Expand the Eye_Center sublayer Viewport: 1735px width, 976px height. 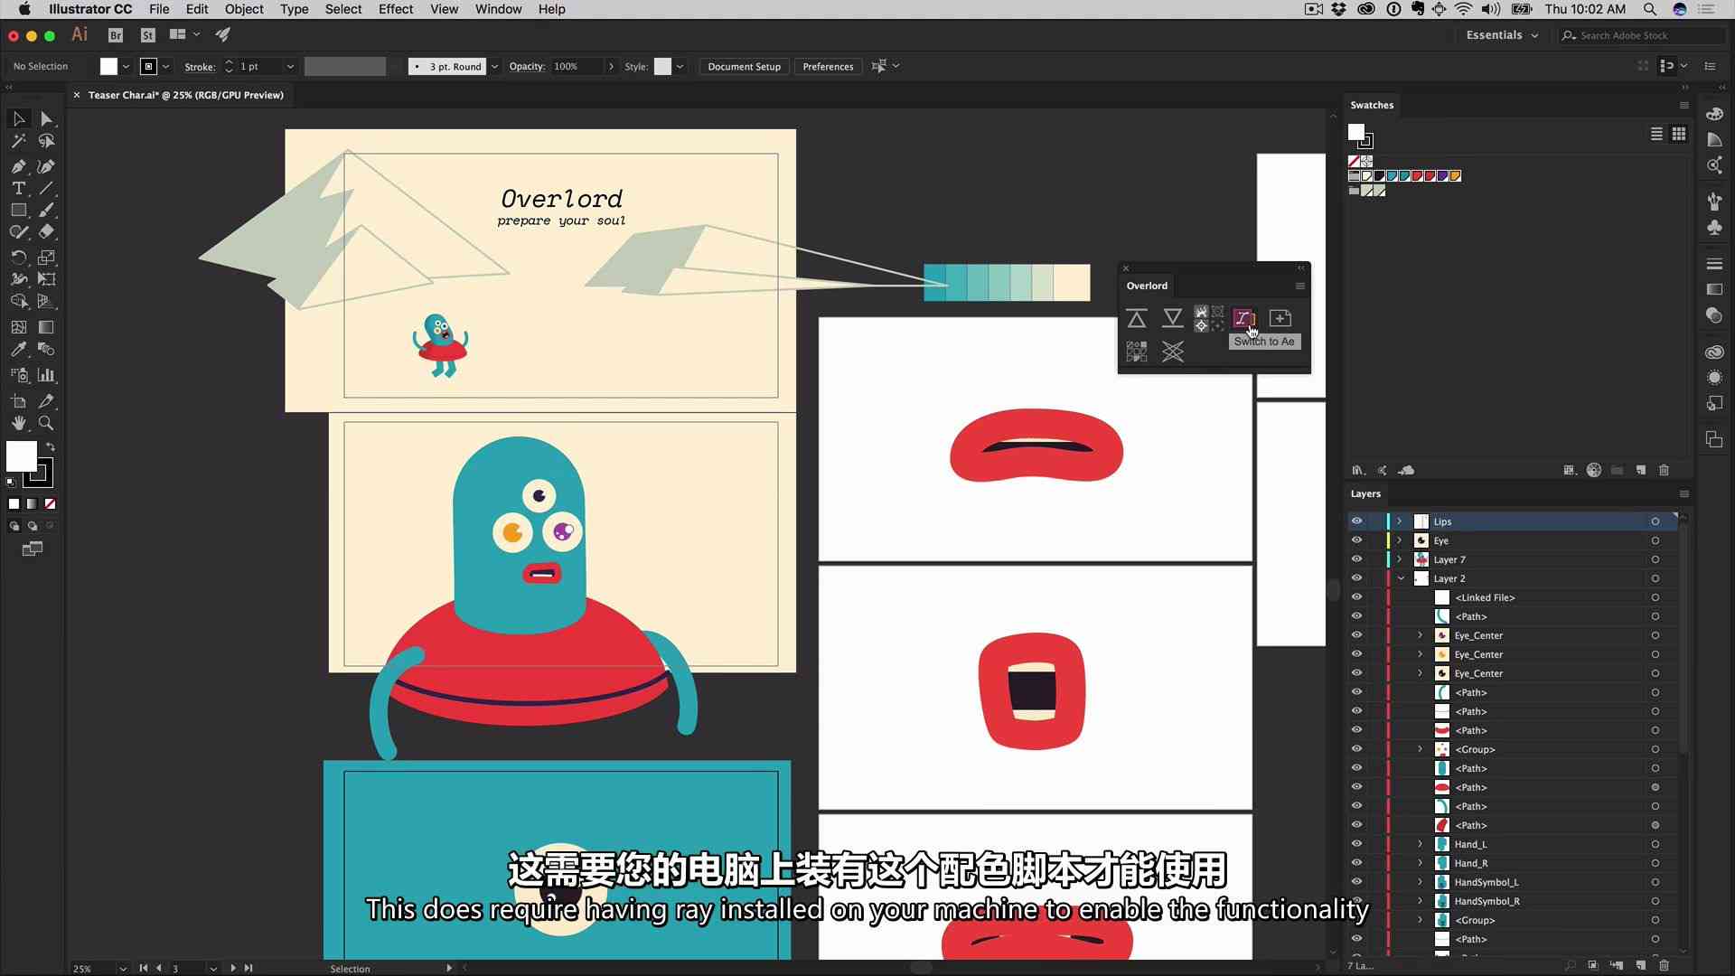click(1421, 634)
